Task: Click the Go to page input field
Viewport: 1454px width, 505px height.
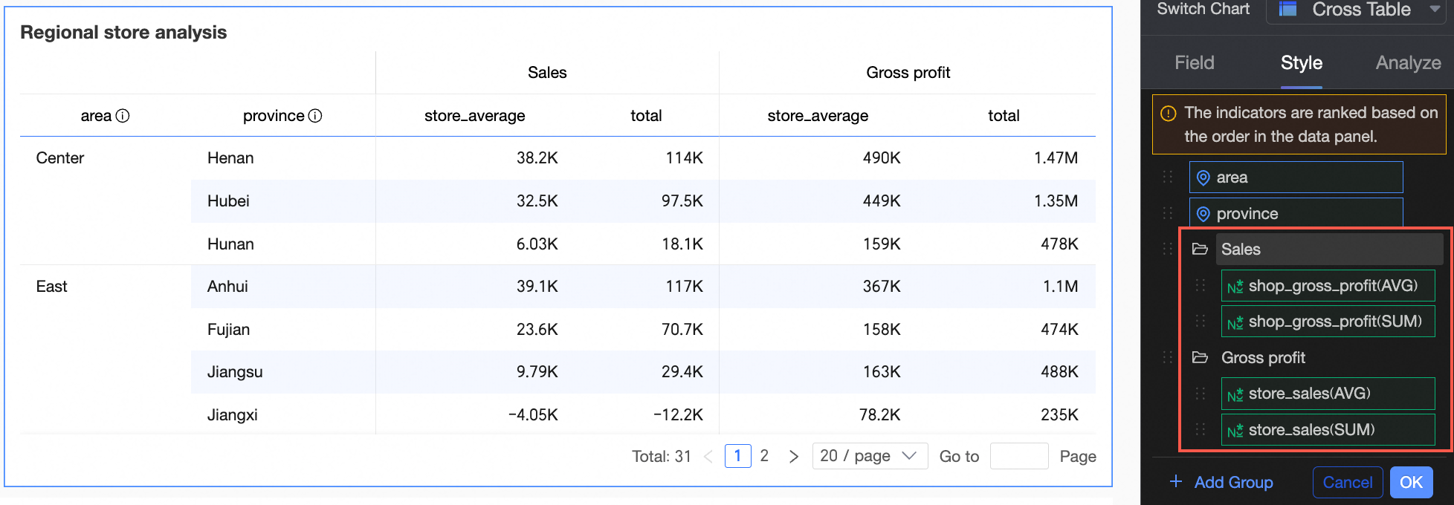Action: [1019, 456]
